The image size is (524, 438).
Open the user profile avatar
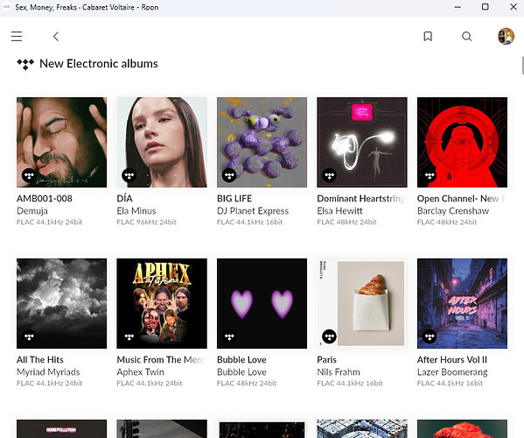click(x=506, y=36)
